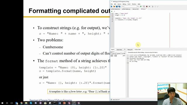Open Word from the taskbar
The image size is (187, 105).
coord(60,103)
